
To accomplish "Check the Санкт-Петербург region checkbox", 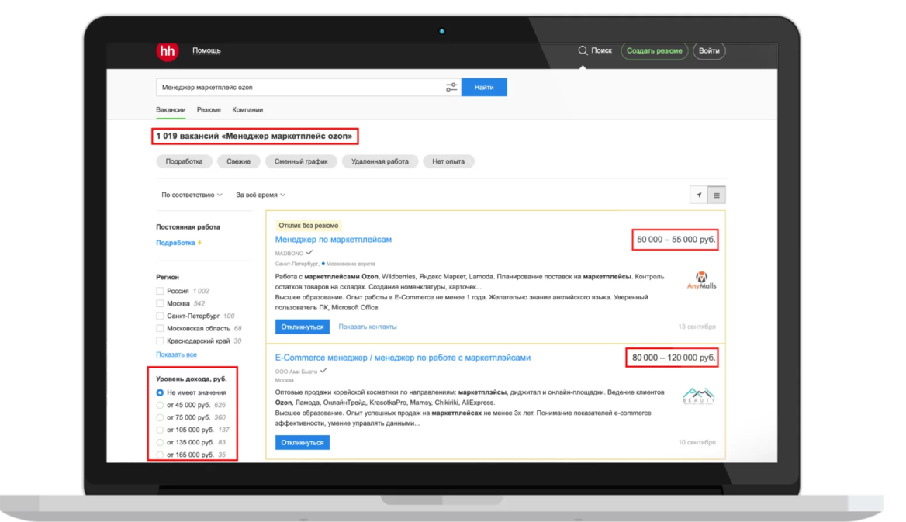I will pos(160,316).
